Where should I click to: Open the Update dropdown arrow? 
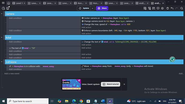pos(93,8)
